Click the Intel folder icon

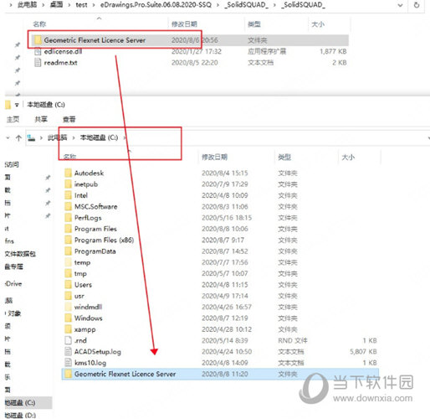pyautogui.click(x=68, y=195)
